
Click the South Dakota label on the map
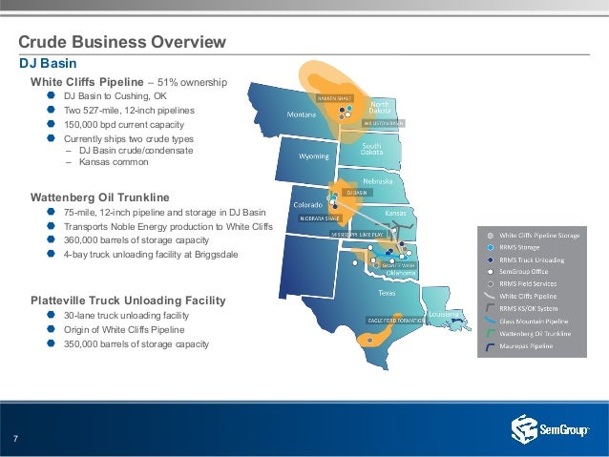[371, 149]
